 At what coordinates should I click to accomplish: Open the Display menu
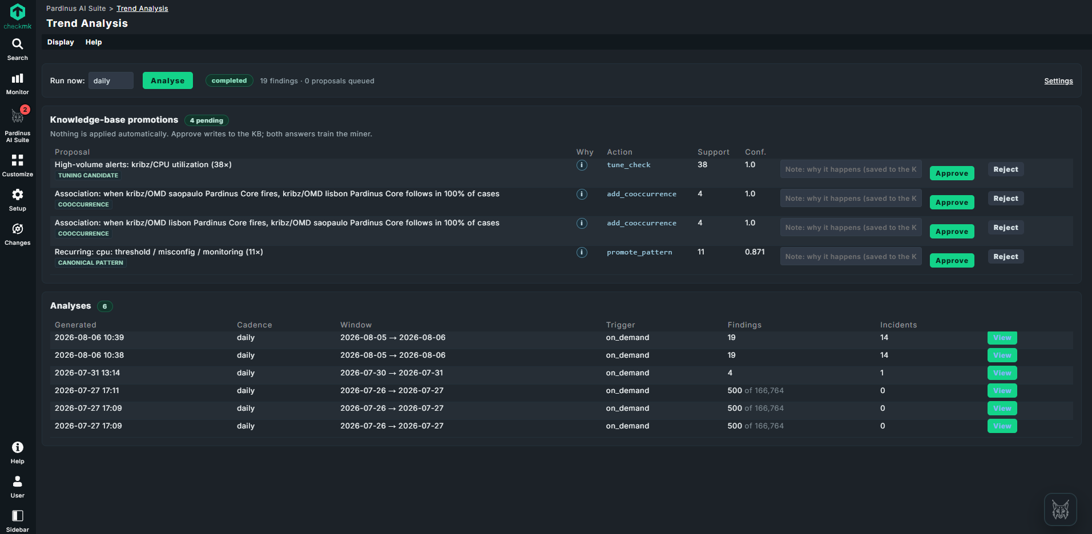click(61, 42)
